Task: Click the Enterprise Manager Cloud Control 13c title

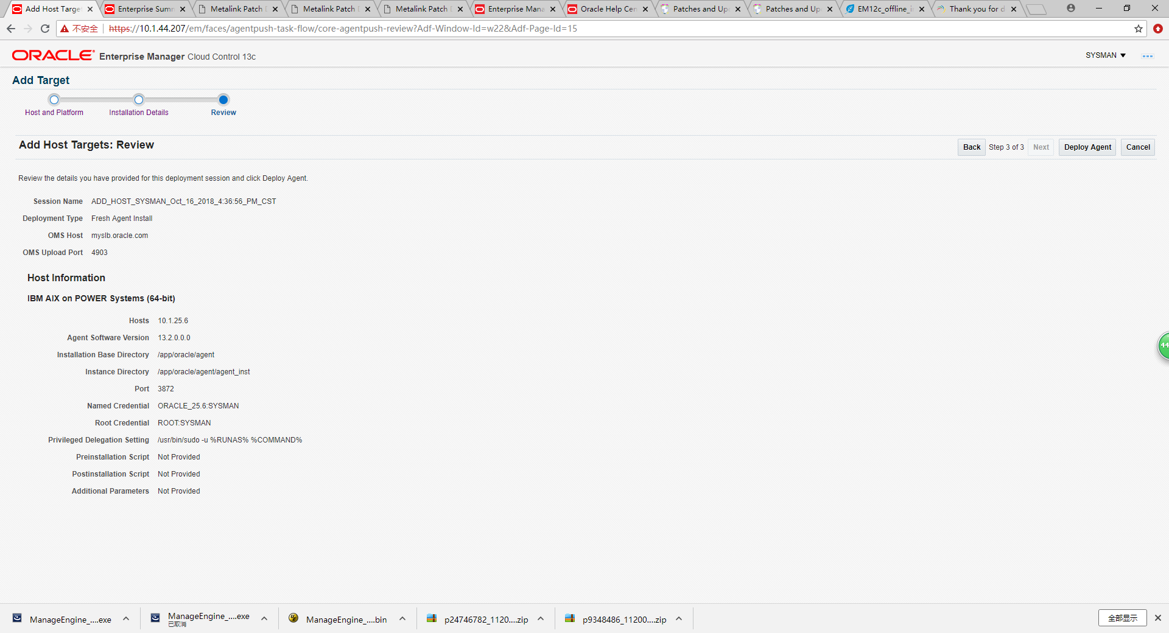Action: [x=177, y=57]
